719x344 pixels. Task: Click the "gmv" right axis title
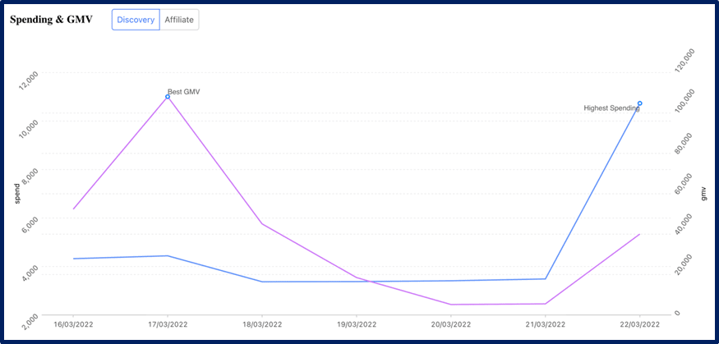pos(703,193)
